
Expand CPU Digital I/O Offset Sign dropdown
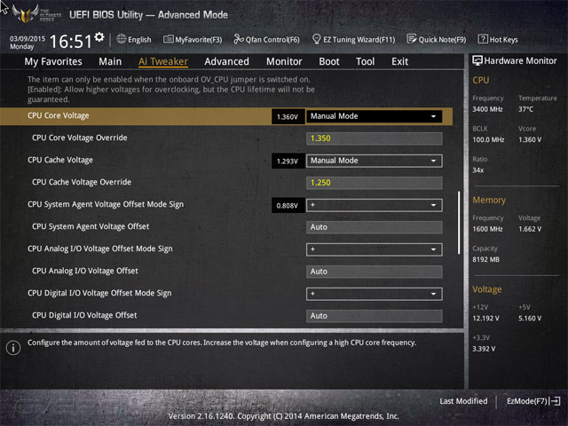(374, 294)
